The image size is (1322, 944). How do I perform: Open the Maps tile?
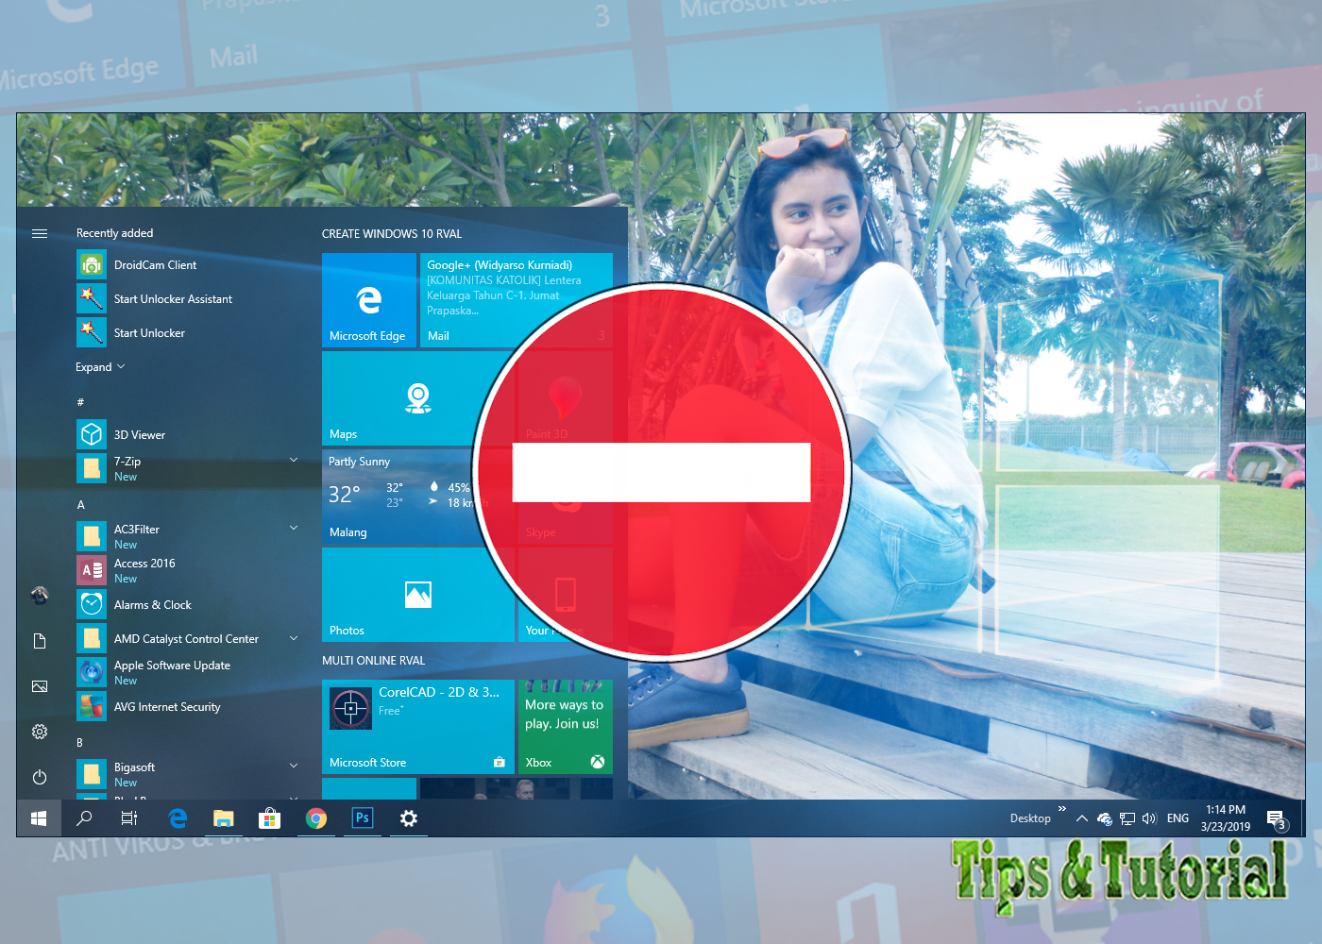pos(418,398)
